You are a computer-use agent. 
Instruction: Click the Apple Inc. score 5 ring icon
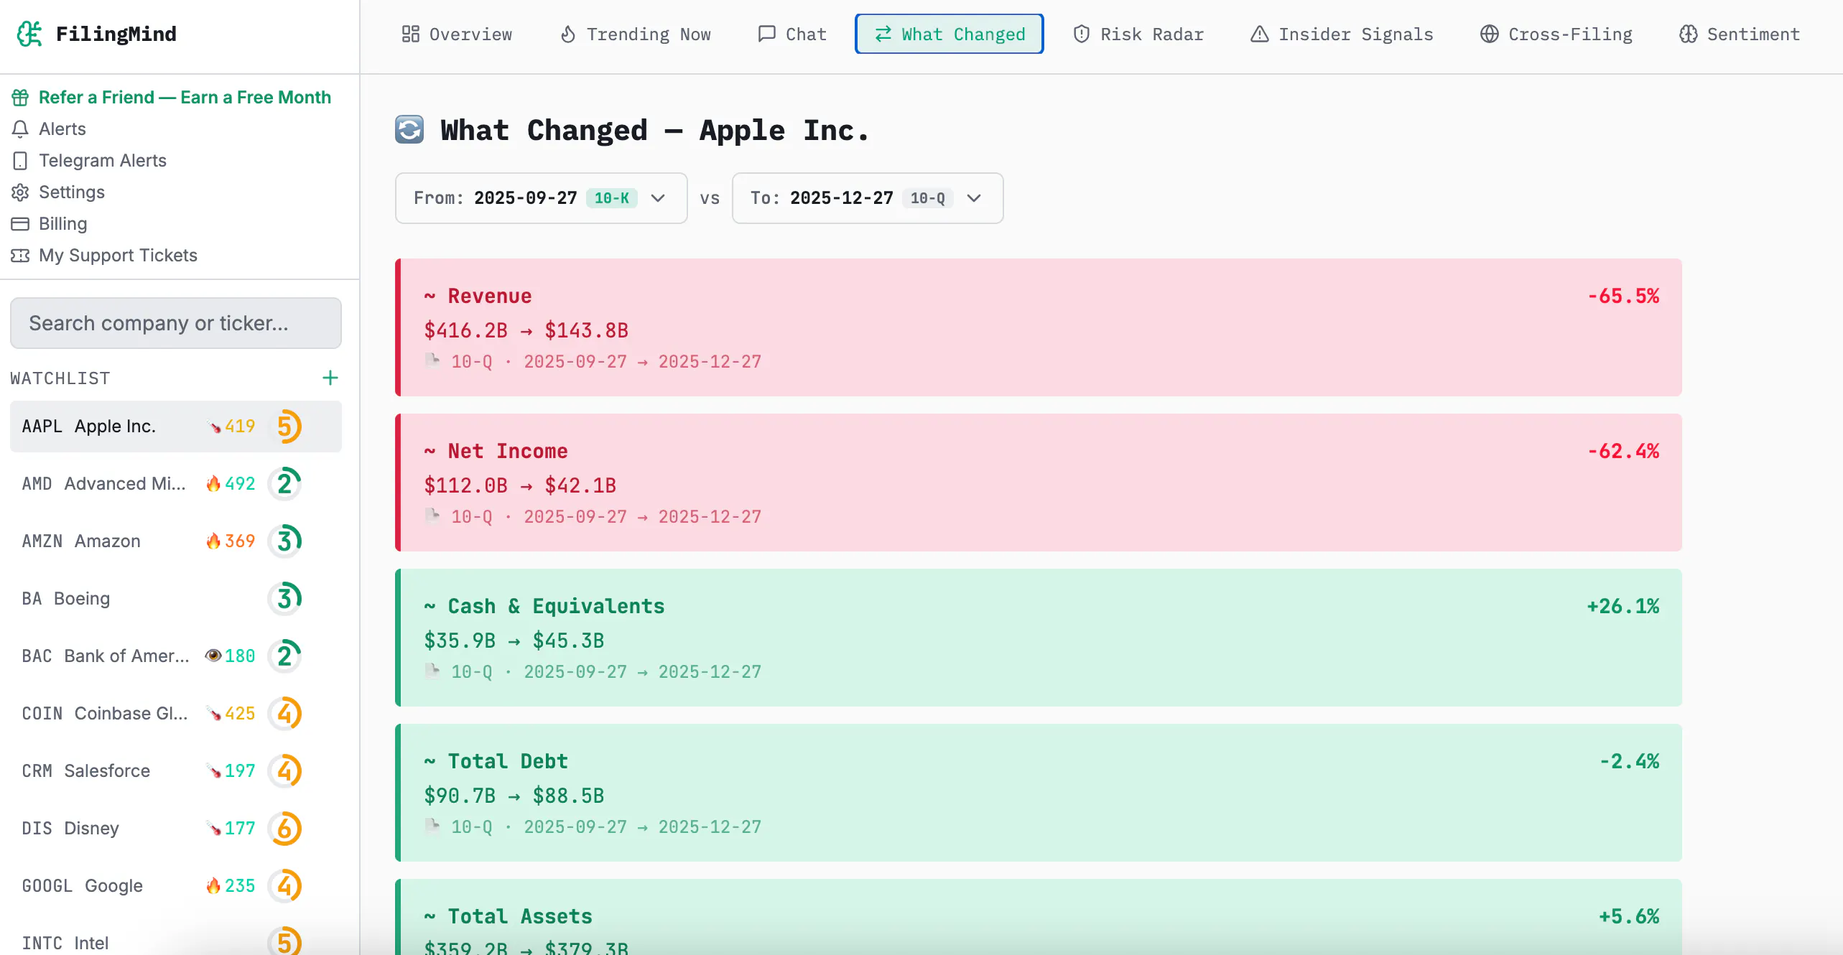click(285, 427)
